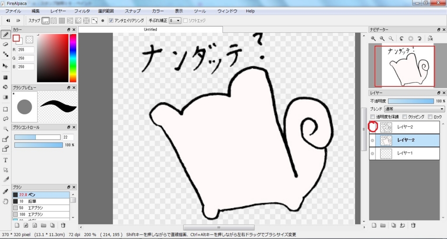Image resolution: width=447 pixels, height=239 pixels.
Task: Open レイヤー menu
Action: (x=58, y=11)
